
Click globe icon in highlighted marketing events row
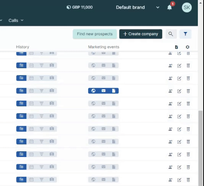point(93,91)
